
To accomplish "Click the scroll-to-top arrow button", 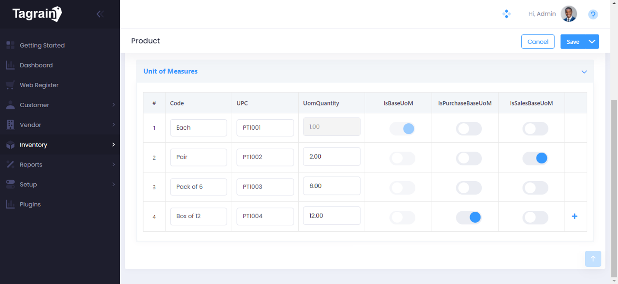I will (x=593, y=258).
